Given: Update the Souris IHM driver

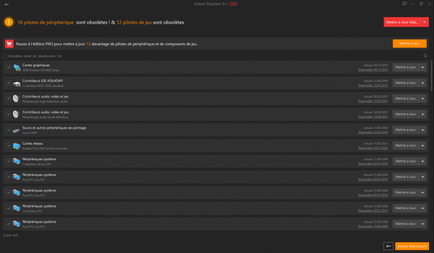Looking at the screenshot, I should [x=406, y=130].
